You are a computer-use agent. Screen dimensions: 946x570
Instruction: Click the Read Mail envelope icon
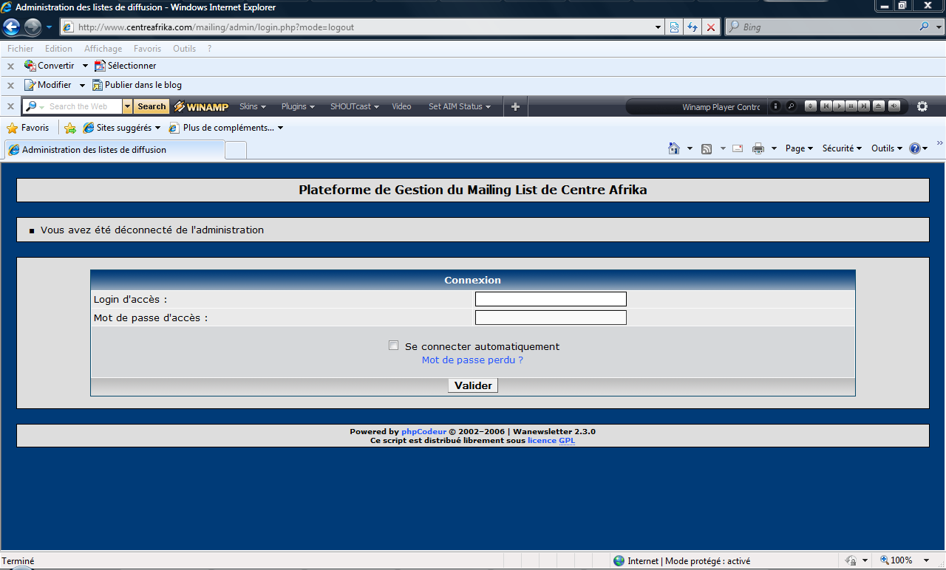(738, 148)
